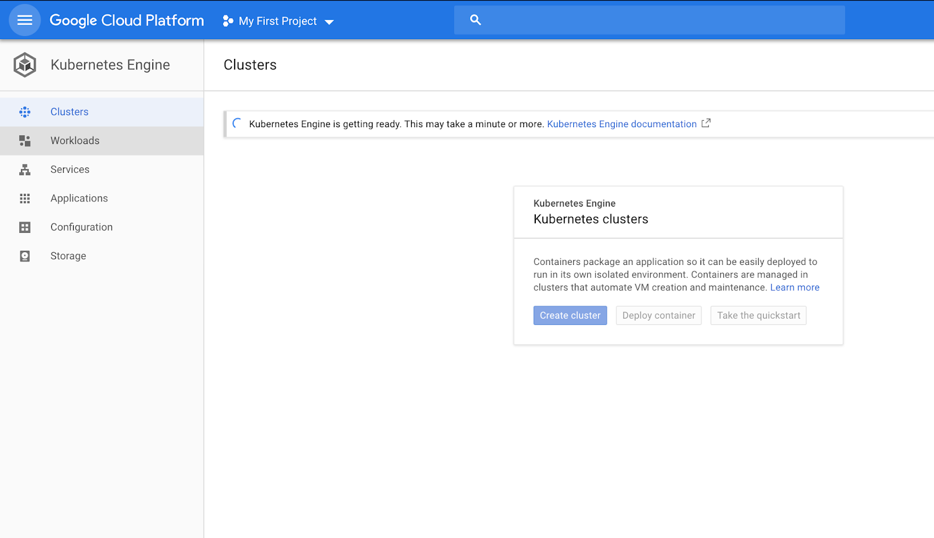The width and height of the screenshot is (934, 538).
Task: Click the Configuration sidebar icon
Action: tap(25, 227)
